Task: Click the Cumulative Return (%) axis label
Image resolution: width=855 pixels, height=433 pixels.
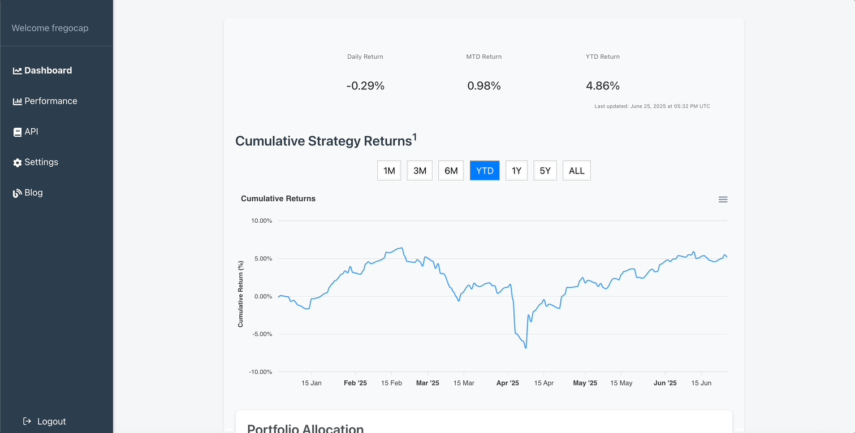Action: coord(240,294)
